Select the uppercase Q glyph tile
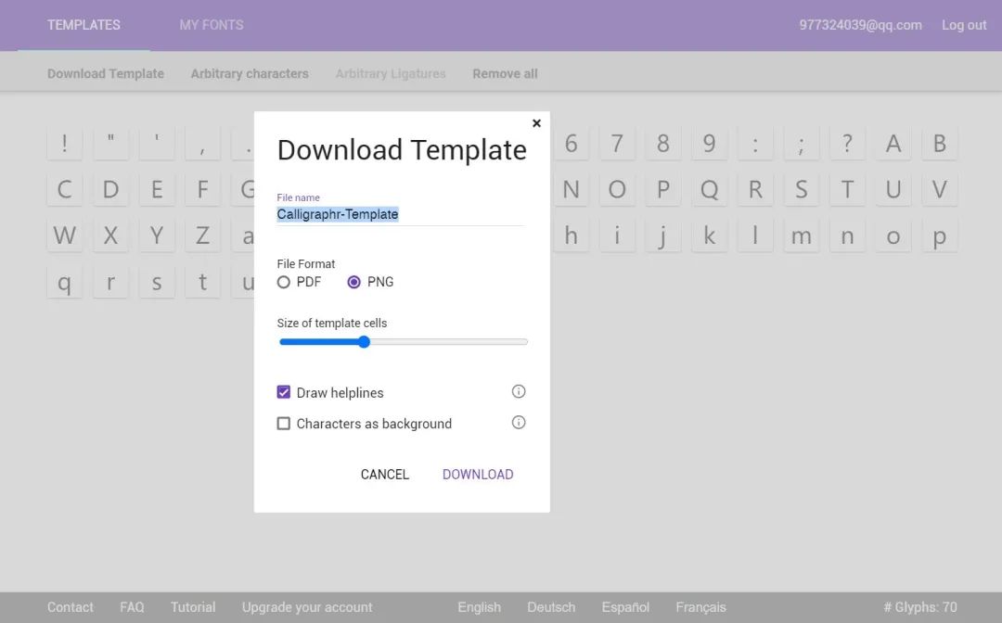Viewport: 1002px width, 623px height. tap(710, 189)
